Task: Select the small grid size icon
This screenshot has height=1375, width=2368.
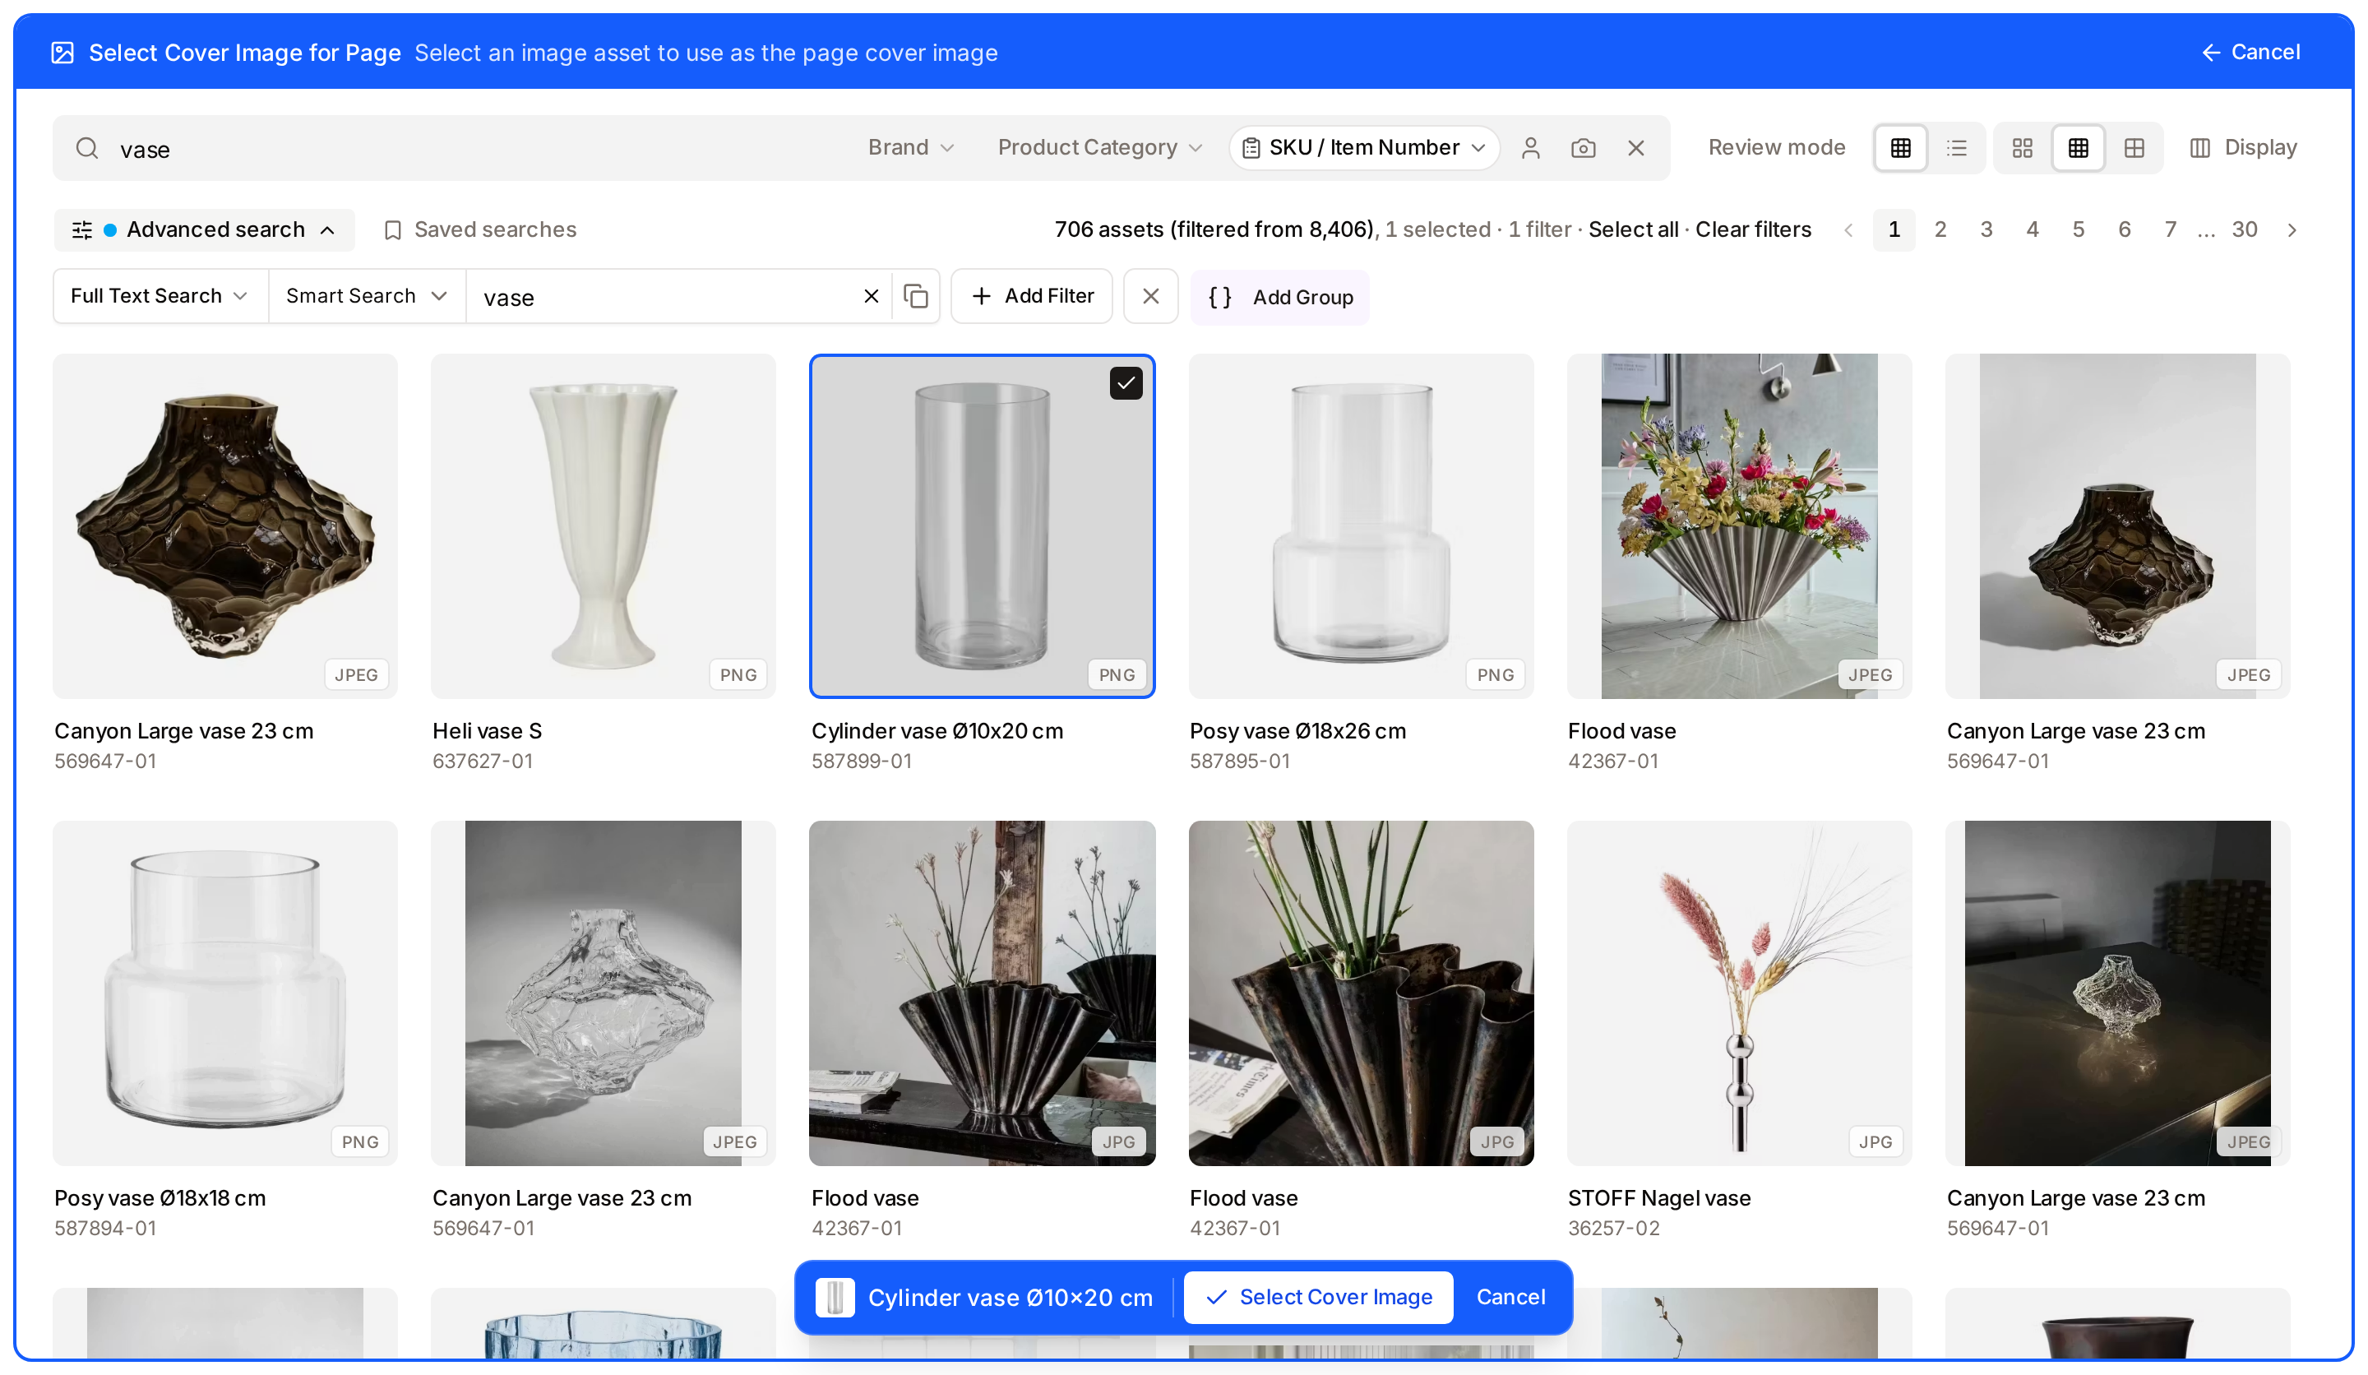Action: 2133,147
